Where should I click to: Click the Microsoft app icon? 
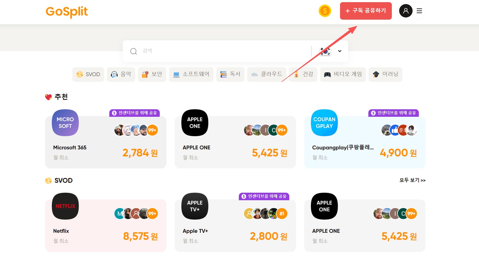click(x=65, y=123)
